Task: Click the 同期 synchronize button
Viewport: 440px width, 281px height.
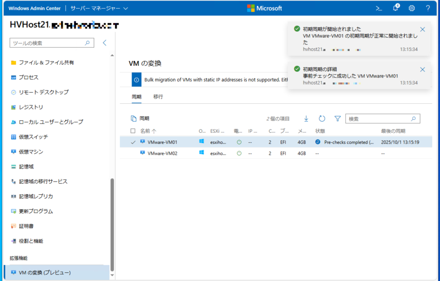Action: coord(140,119)
